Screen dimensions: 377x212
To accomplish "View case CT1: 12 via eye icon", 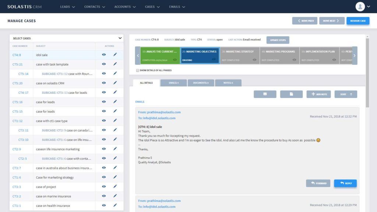I will (104, 120).
